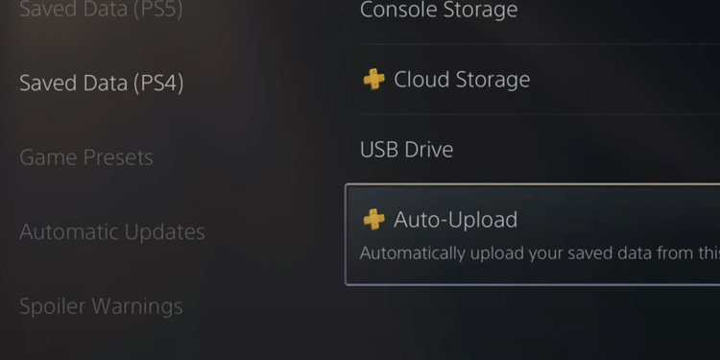Click the dimmed Spoiler Warnings label
Viewport: 720px width, 360px height.
click(101, 306)
